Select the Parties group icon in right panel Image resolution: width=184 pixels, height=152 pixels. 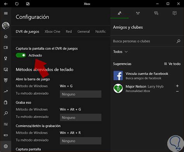tap(138, 13)
